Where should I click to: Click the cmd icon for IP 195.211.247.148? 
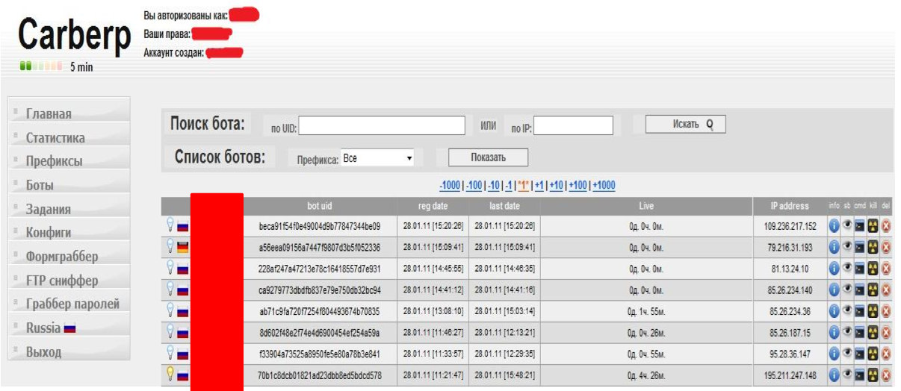click(861, 375)
